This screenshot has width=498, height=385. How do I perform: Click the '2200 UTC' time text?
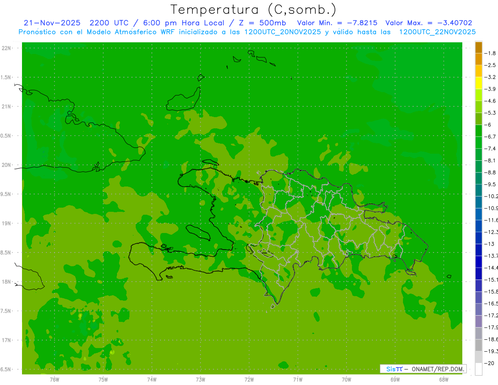(x=109, y=23)
